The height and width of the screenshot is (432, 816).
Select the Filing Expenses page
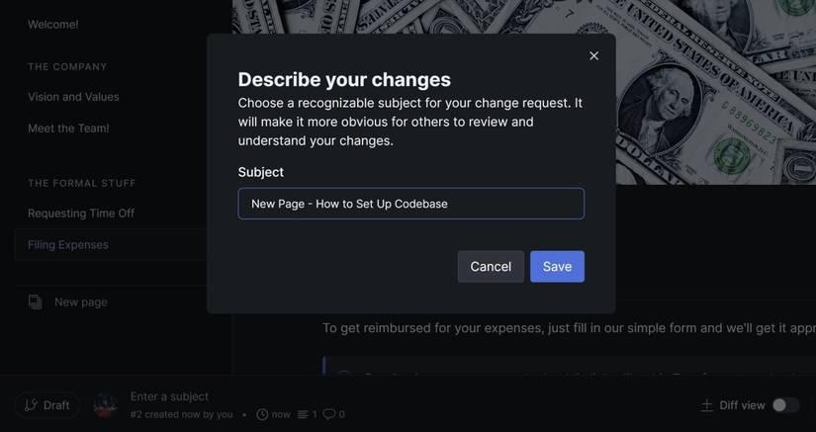point(68,245)
